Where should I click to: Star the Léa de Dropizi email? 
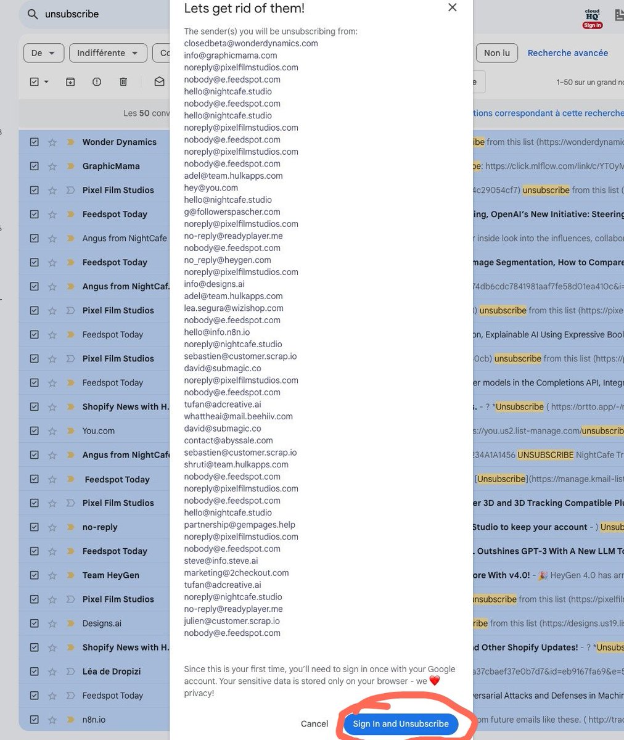[x=52, y=671]
